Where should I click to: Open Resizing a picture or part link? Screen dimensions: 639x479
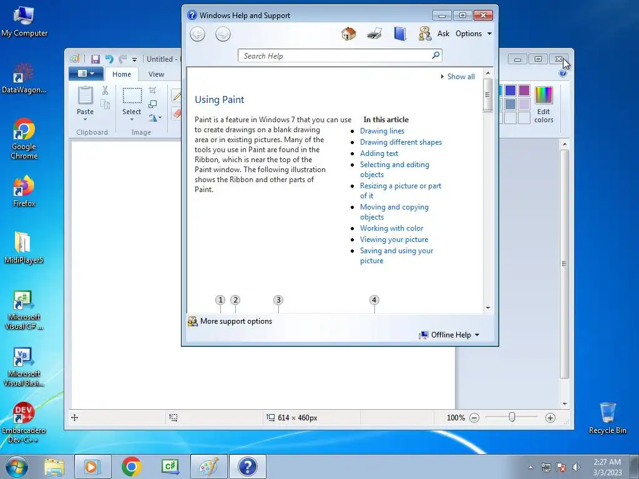[x=401, y=191]
